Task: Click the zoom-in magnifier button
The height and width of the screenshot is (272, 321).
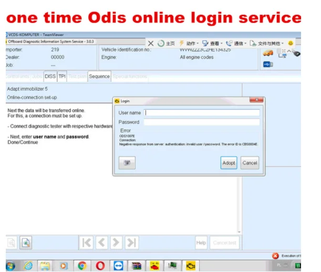Action: pyautogui.click(x=26, y=243)
